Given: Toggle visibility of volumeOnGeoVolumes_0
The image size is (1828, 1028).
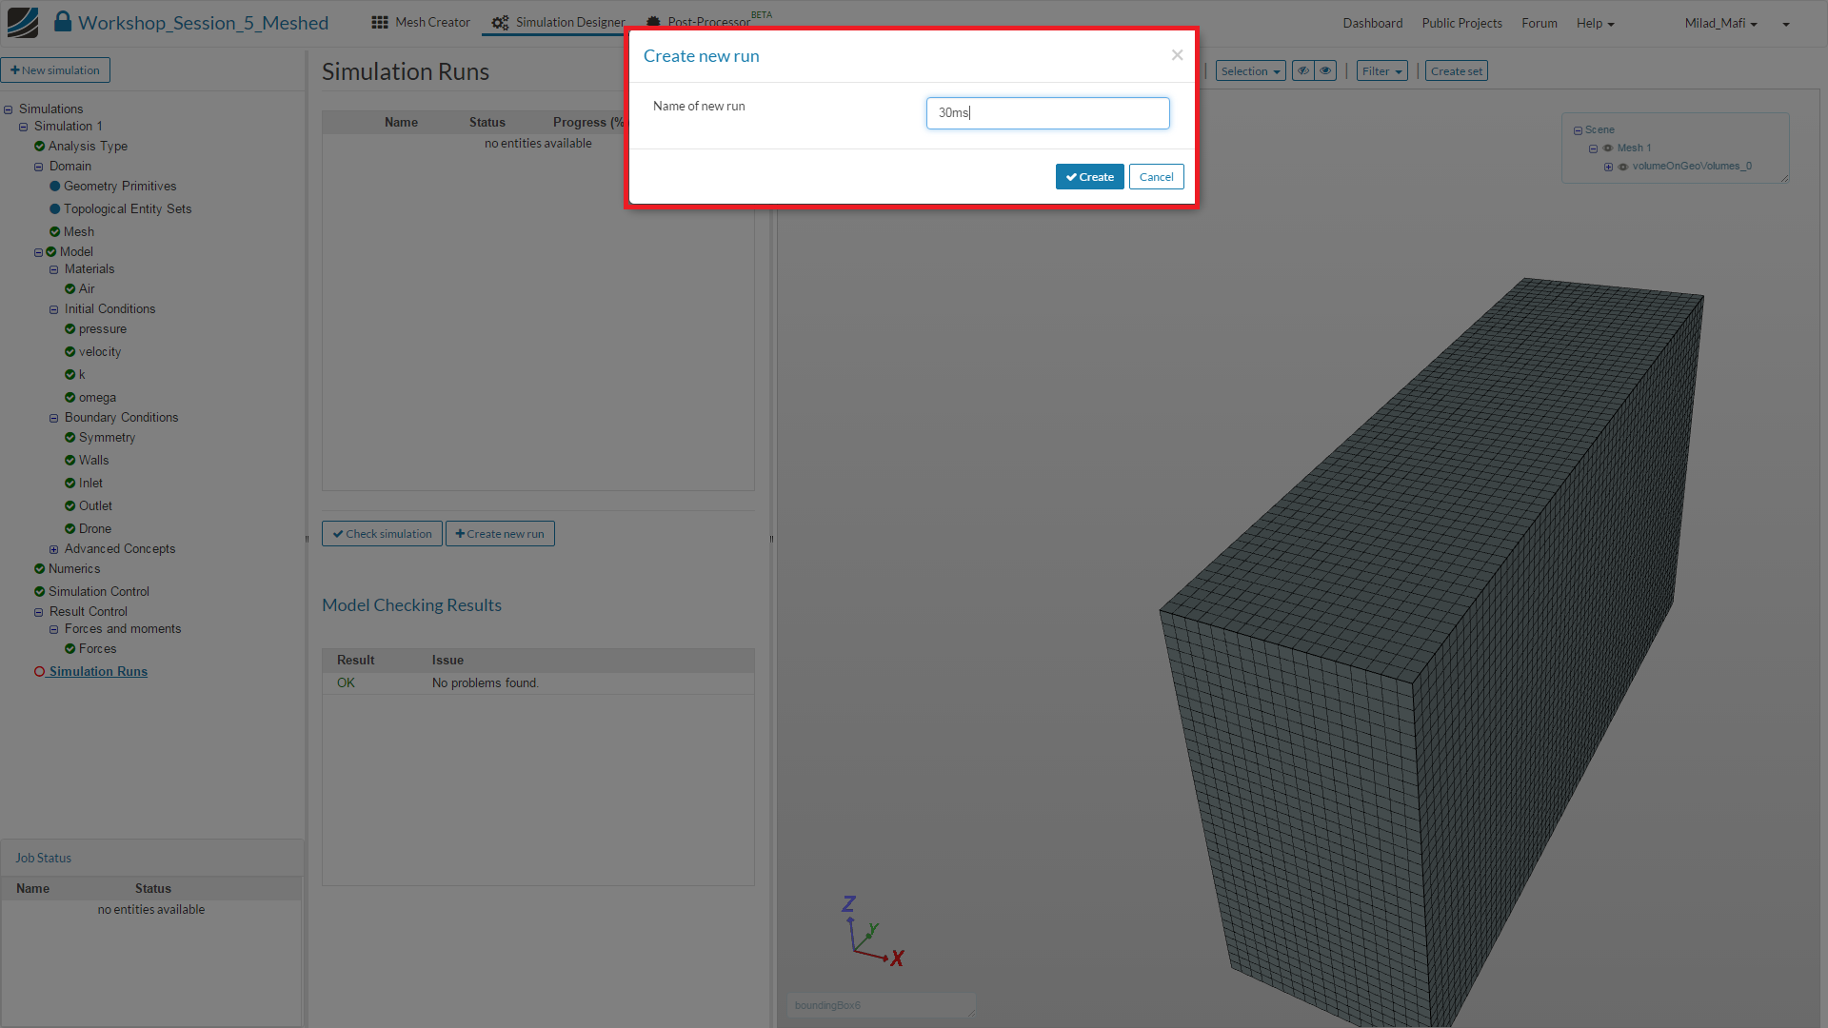Looking at the screenshot, I should pyautogui.click(x=1623, y=167).
